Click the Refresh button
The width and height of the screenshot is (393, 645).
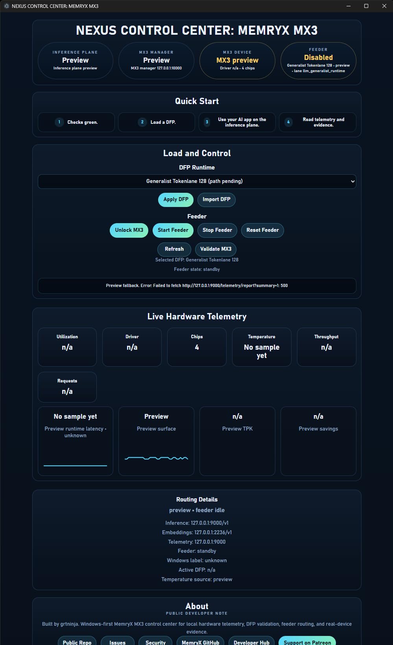tap(174, 249)
